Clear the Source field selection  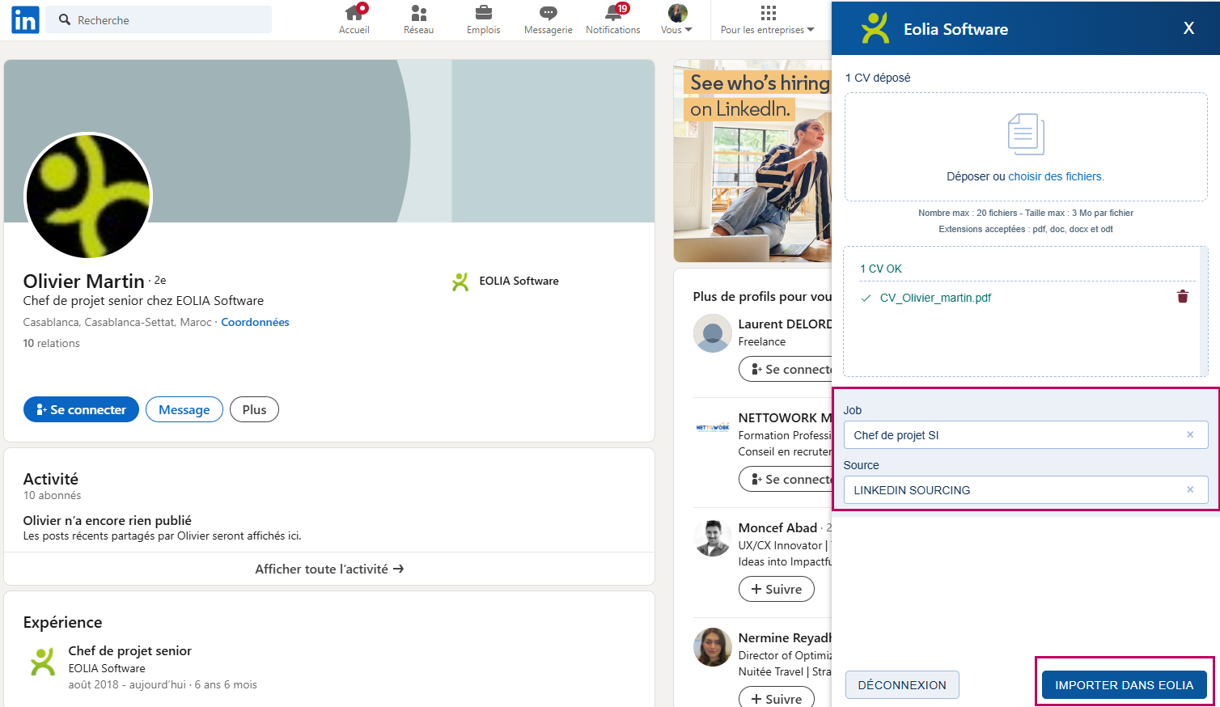tap(1189, 490)
